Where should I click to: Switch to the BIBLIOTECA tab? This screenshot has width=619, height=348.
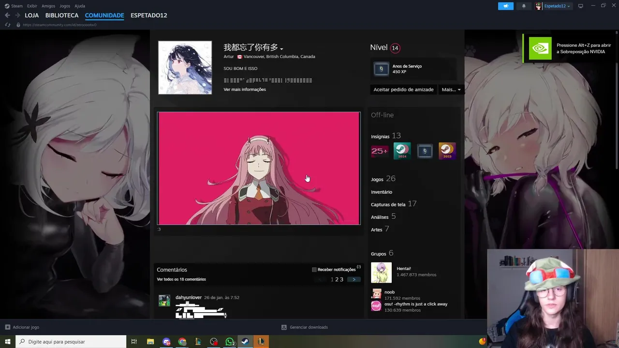pyautogui.click(x=62, y=15)
